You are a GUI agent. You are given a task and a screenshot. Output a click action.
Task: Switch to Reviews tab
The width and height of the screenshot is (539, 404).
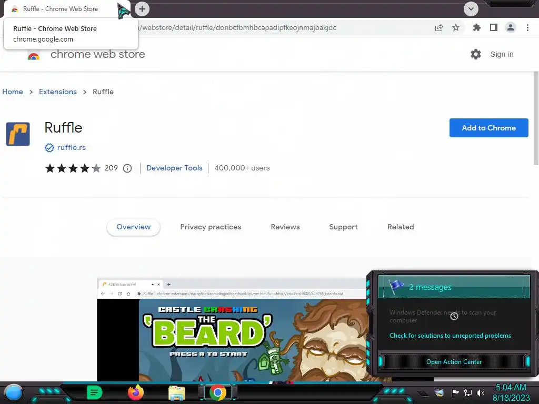click(x=285, y=227)
